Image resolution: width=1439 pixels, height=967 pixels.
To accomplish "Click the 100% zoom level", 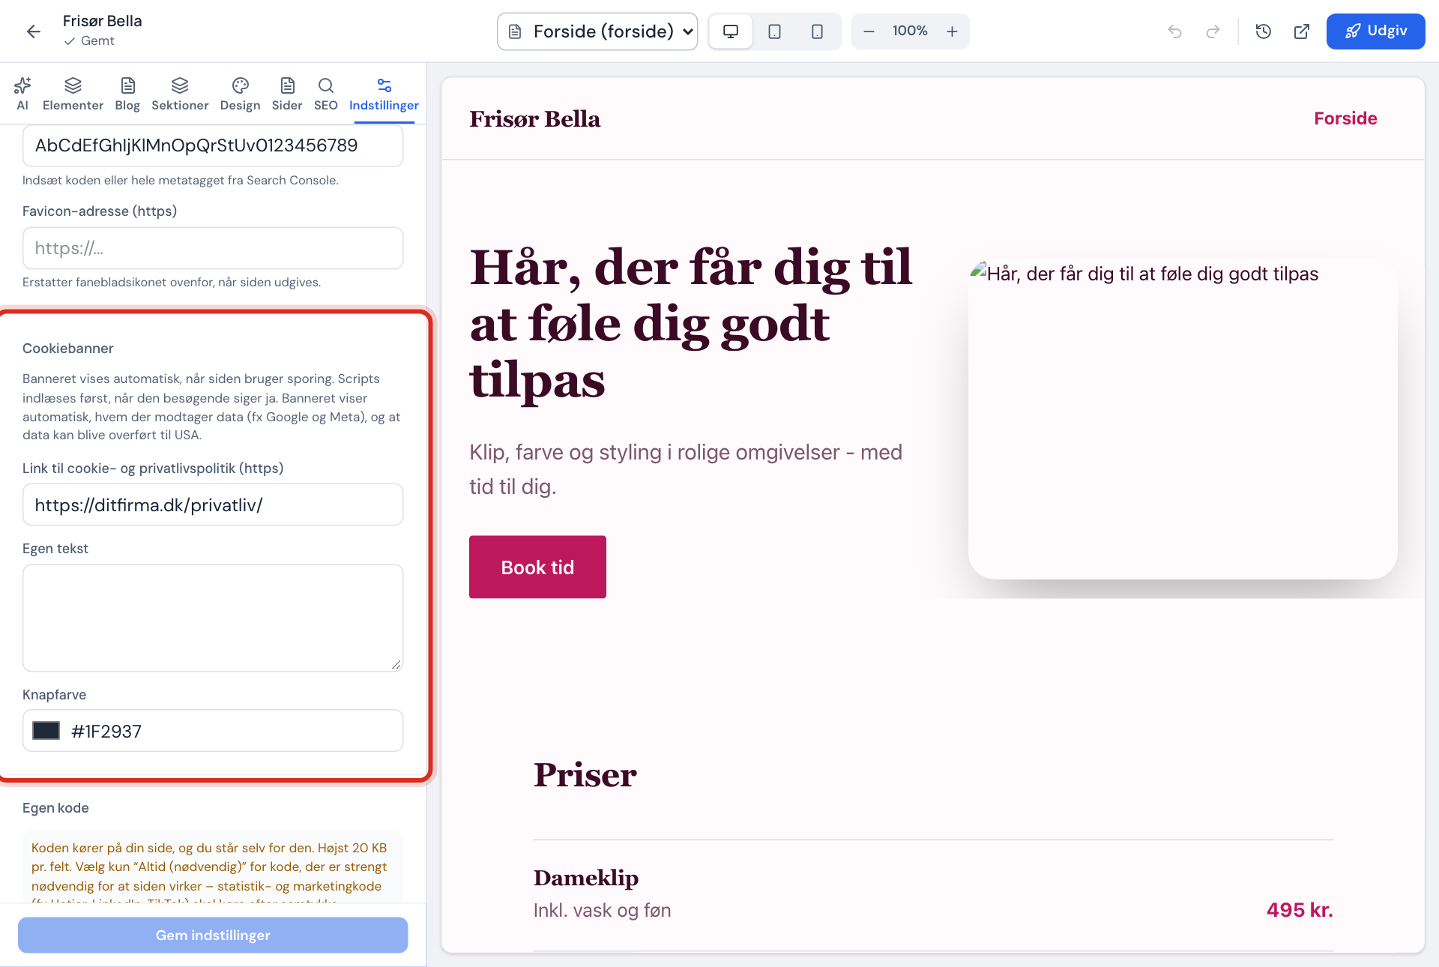I will tap(910, 31).
